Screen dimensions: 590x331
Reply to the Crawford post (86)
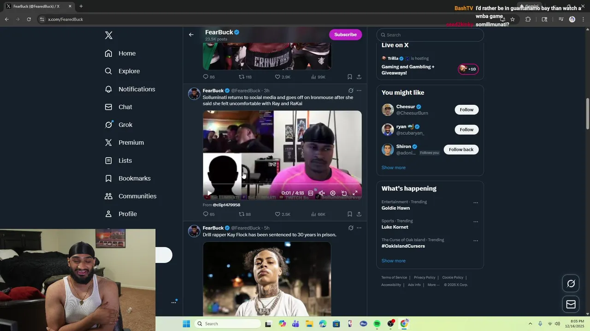click(209, 77)
